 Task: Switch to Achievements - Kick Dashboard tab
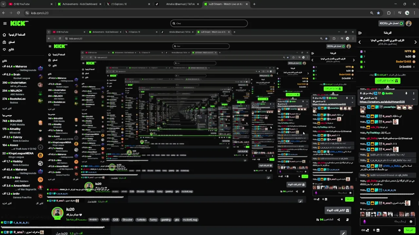tap(80, 4)
